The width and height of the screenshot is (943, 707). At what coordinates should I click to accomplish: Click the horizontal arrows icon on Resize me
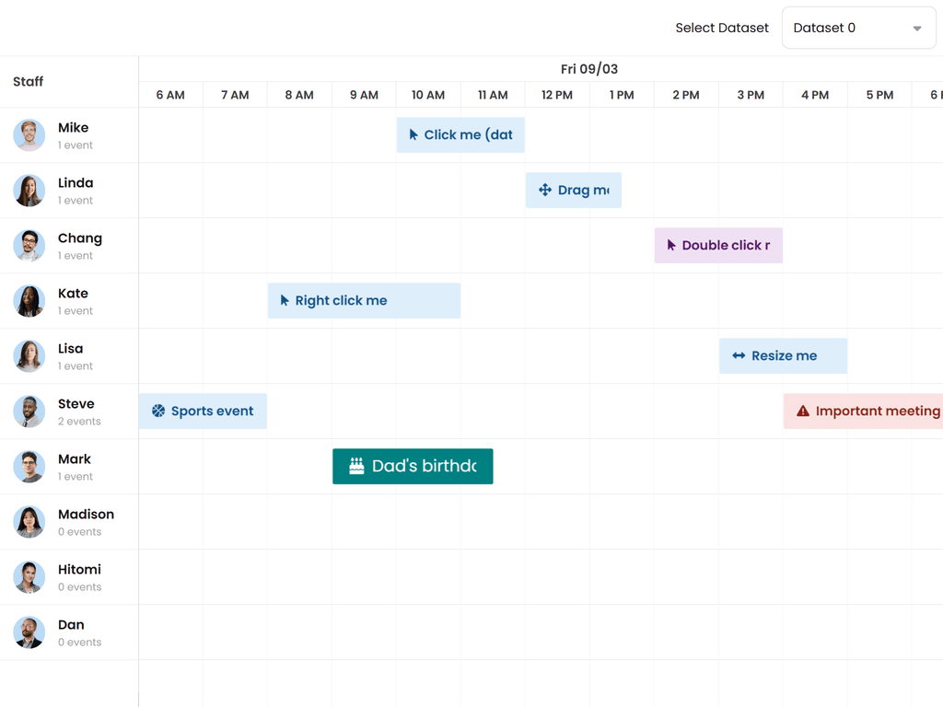(739, 355)
